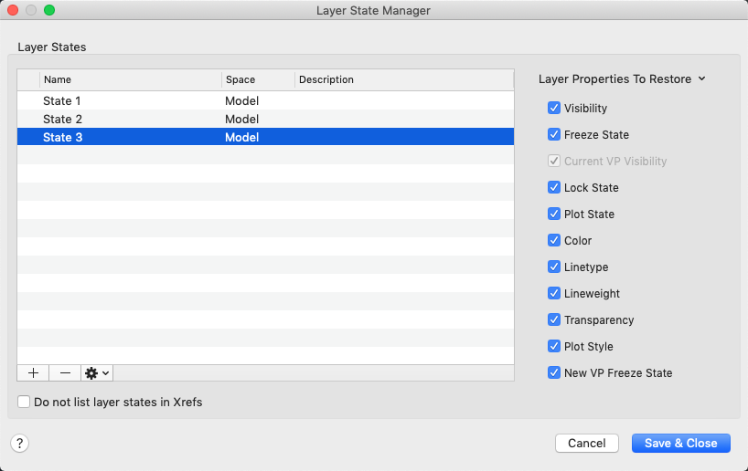The image size is (748, 471).
Task: Select the State 2 row
Action: click(62, 119)
